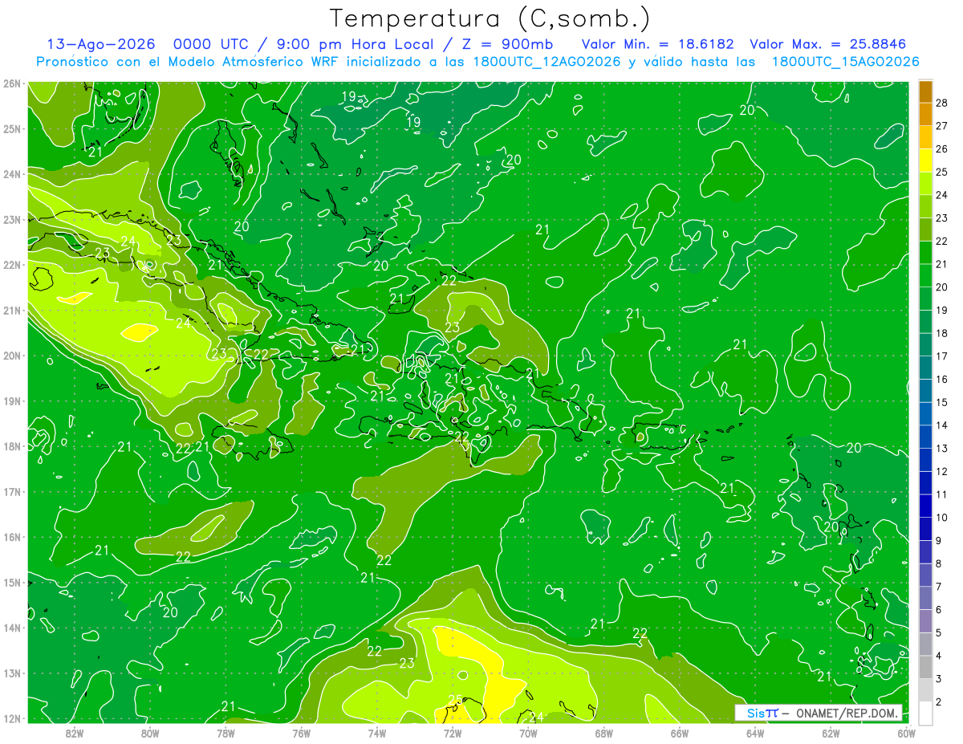Click legend swatch between 27 and 28
Viewport: 963px width, 744px height.
925,114
